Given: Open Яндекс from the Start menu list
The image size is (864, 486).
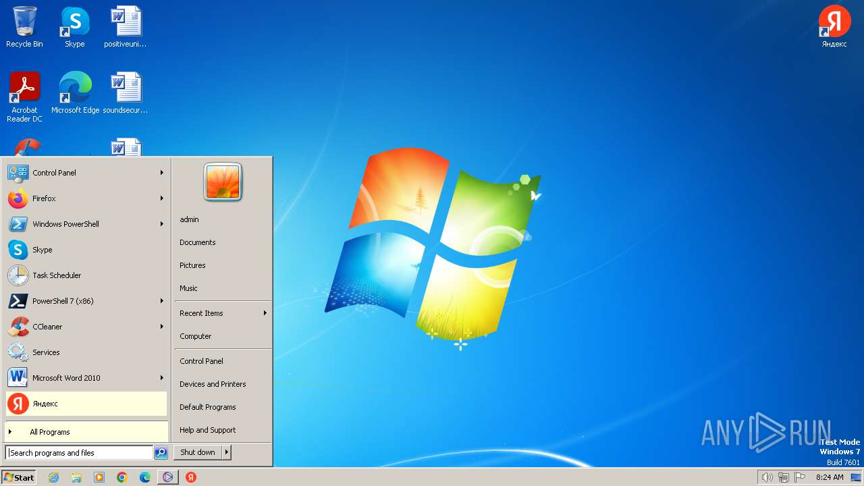Looking at the screenshot, I should pos(86,404).
